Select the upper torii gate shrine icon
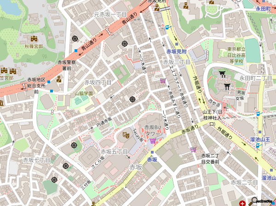This screenshot has height=206, width=276. pos(222,74)
